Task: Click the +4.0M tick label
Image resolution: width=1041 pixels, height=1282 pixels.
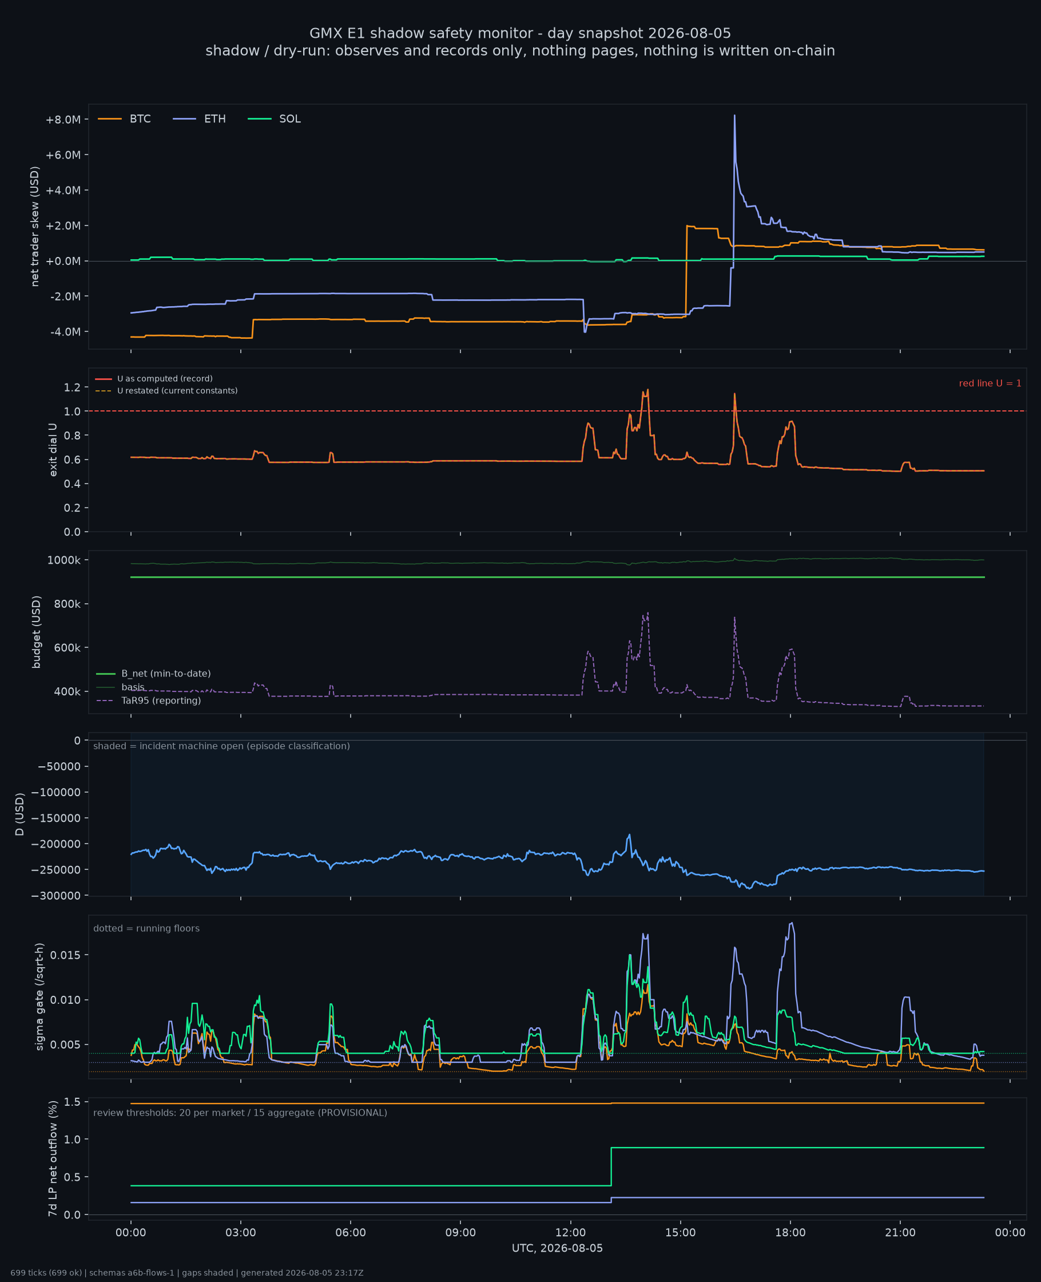Action: 63,191
